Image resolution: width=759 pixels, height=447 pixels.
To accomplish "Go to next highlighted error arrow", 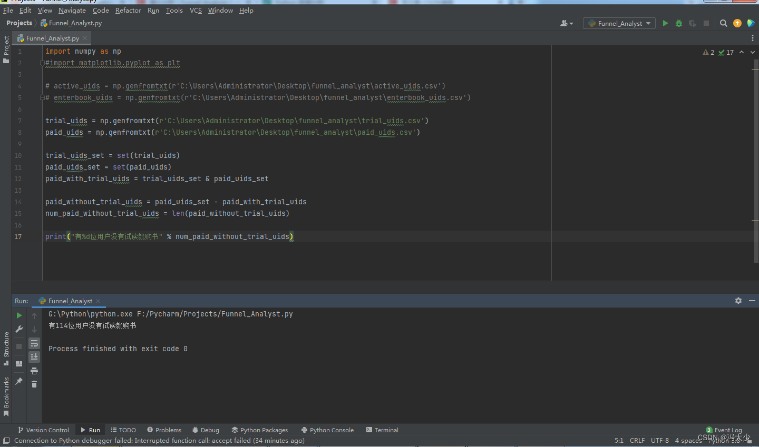I will [x=752, y=52].
